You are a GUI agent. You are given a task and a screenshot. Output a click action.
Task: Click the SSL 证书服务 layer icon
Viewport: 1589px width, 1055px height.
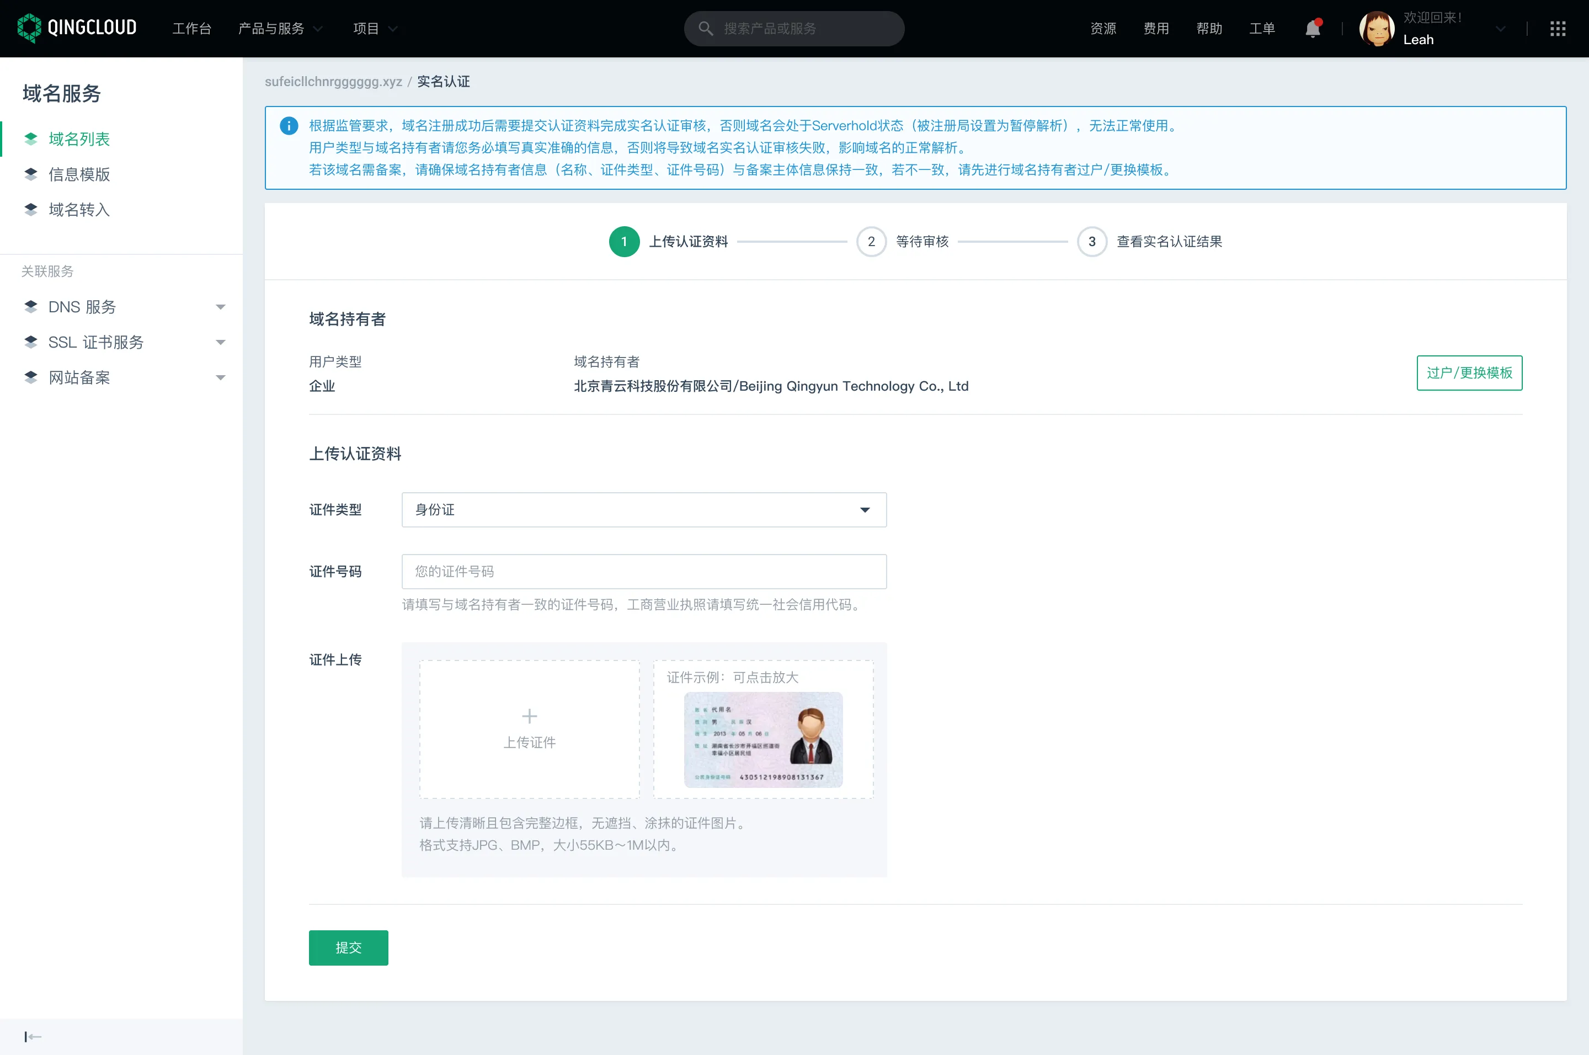(31, 342)
